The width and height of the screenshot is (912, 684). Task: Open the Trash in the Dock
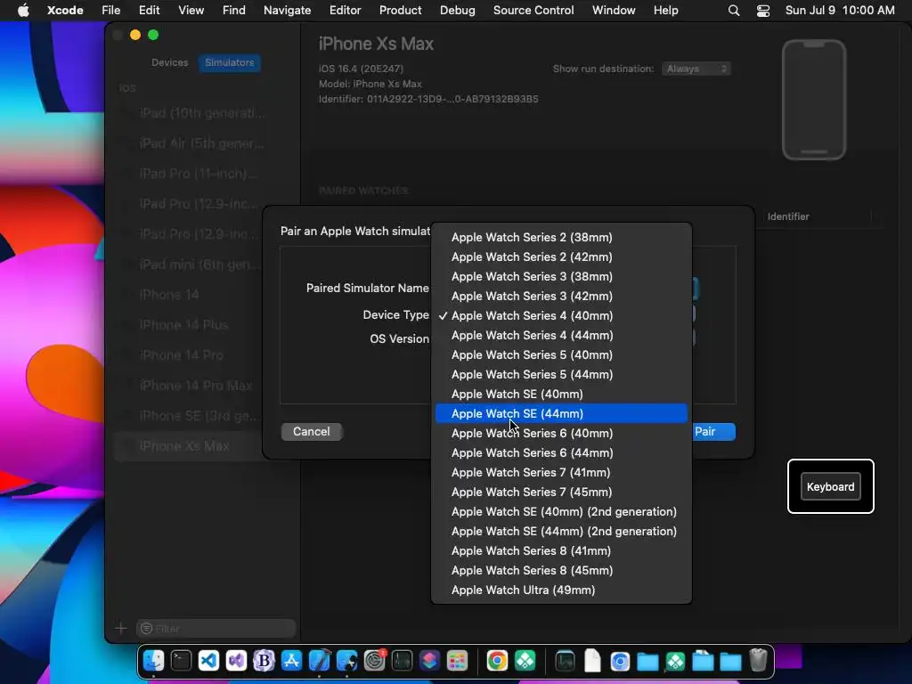[x=758, y=661]
